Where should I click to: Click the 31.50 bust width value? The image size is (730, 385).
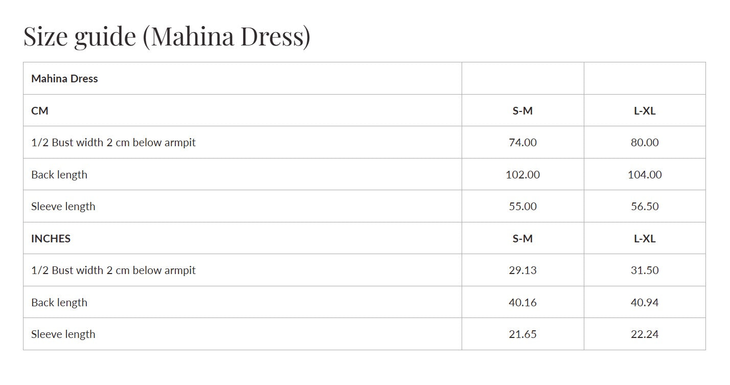(x=645, y=270)
